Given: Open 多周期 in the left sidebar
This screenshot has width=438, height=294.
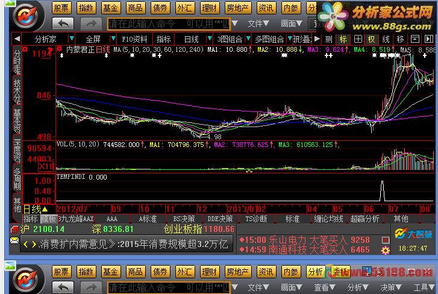Looking at the screenshot, I should tap(17, 180).
